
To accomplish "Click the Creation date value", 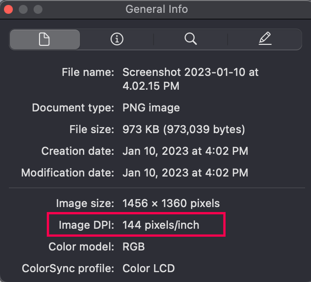I will point(185,151).
